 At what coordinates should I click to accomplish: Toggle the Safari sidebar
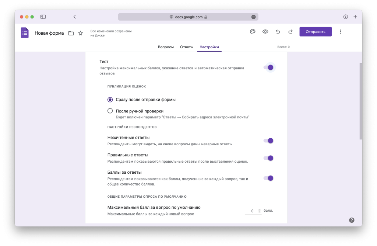point(43,17)
